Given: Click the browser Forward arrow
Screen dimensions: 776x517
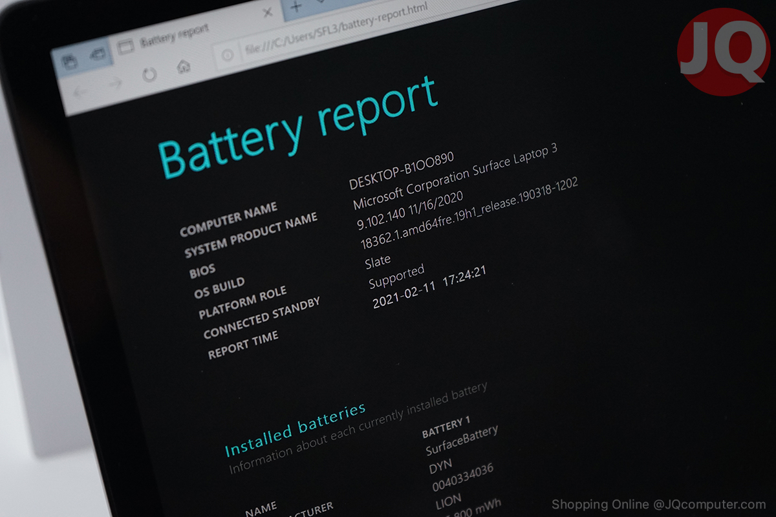Looking at the screenshot, I should click(115, 83).
